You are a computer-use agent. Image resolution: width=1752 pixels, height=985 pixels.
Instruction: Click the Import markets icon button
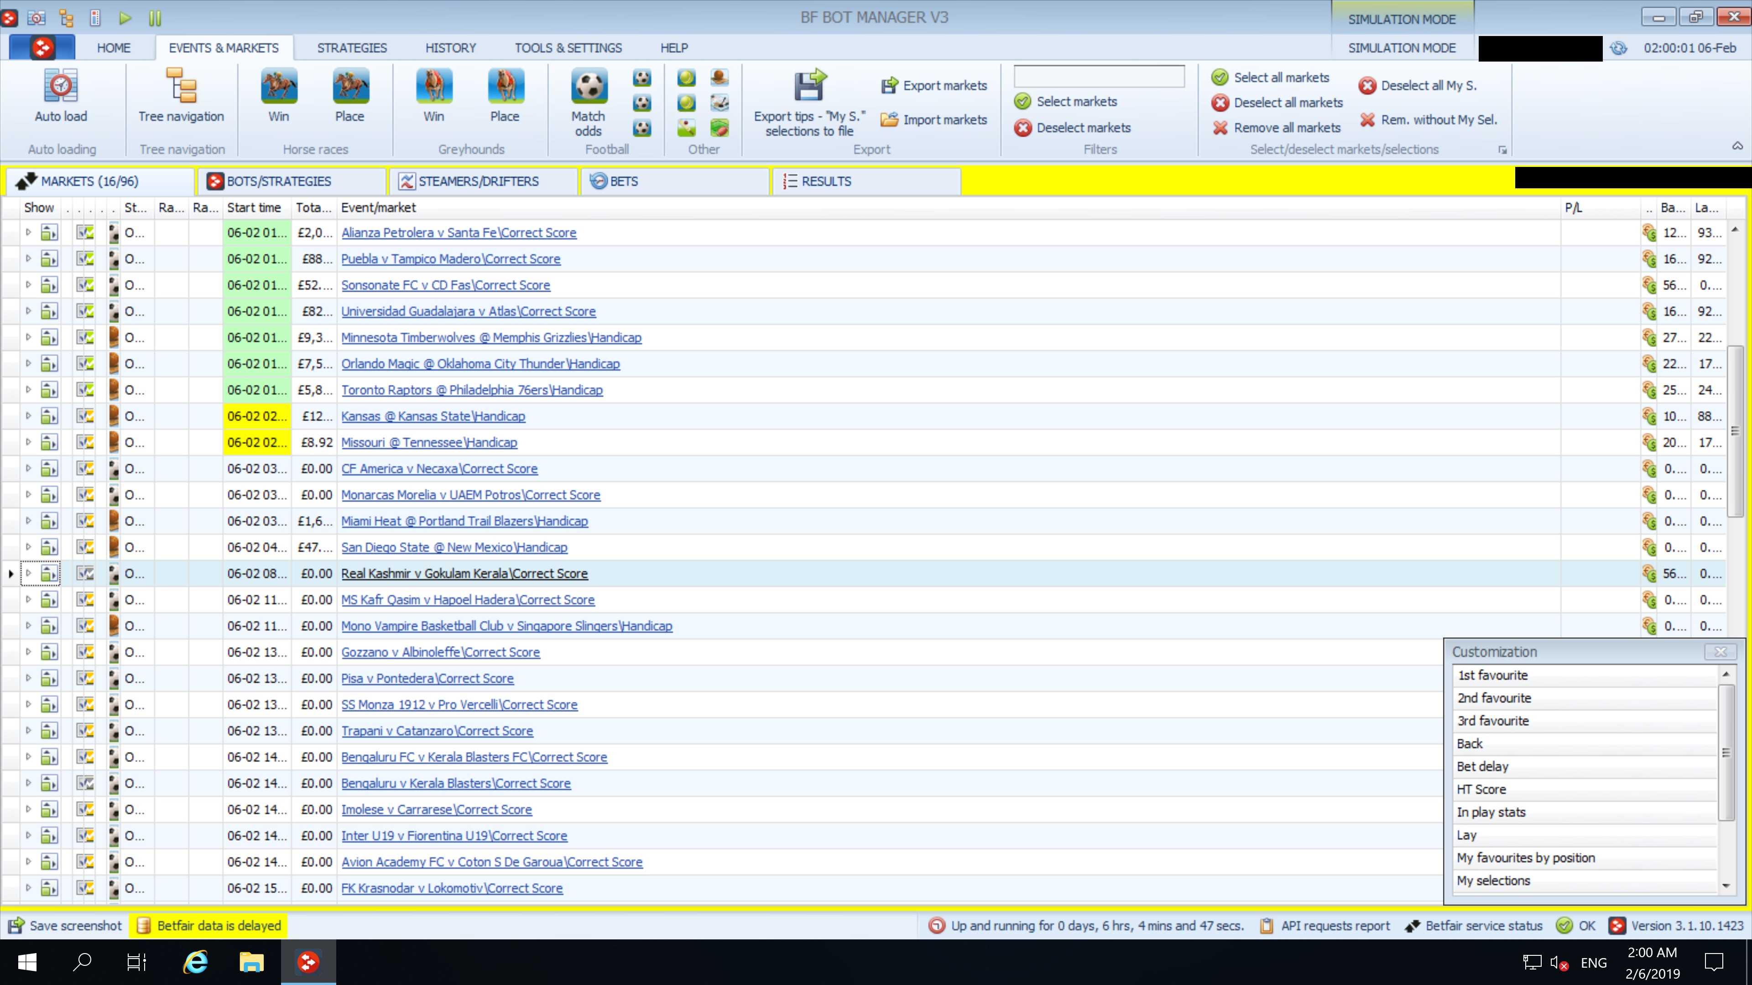pos(890,119)
